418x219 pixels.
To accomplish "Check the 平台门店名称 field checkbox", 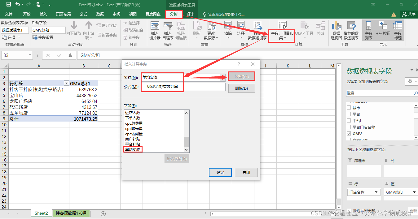I will [349, 127].
